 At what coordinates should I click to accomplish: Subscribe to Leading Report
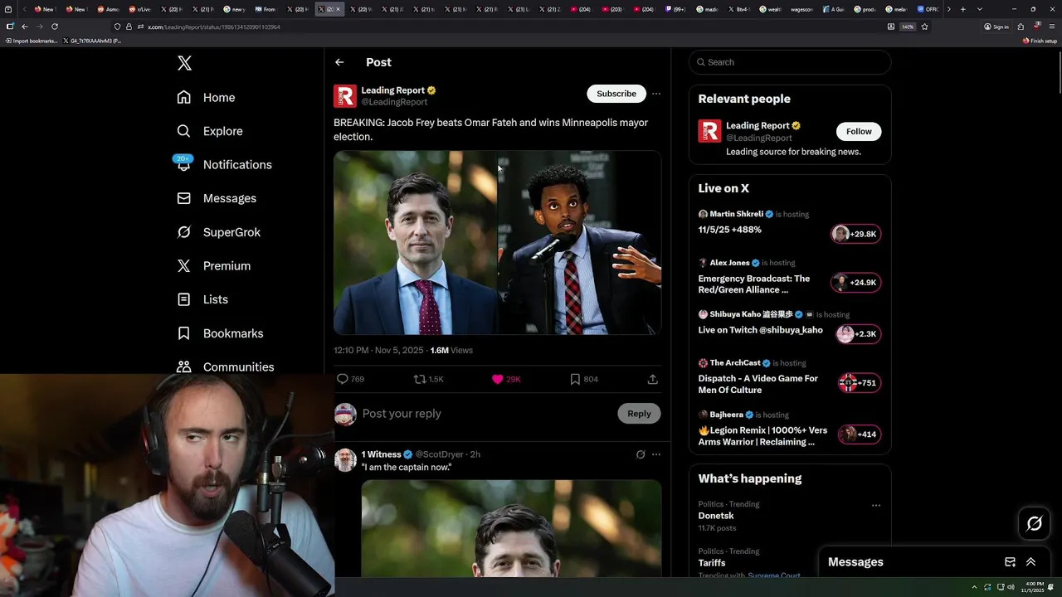(616, 94)
